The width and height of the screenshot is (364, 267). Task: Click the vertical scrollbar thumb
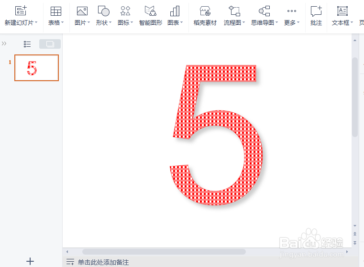click(355, 97)
